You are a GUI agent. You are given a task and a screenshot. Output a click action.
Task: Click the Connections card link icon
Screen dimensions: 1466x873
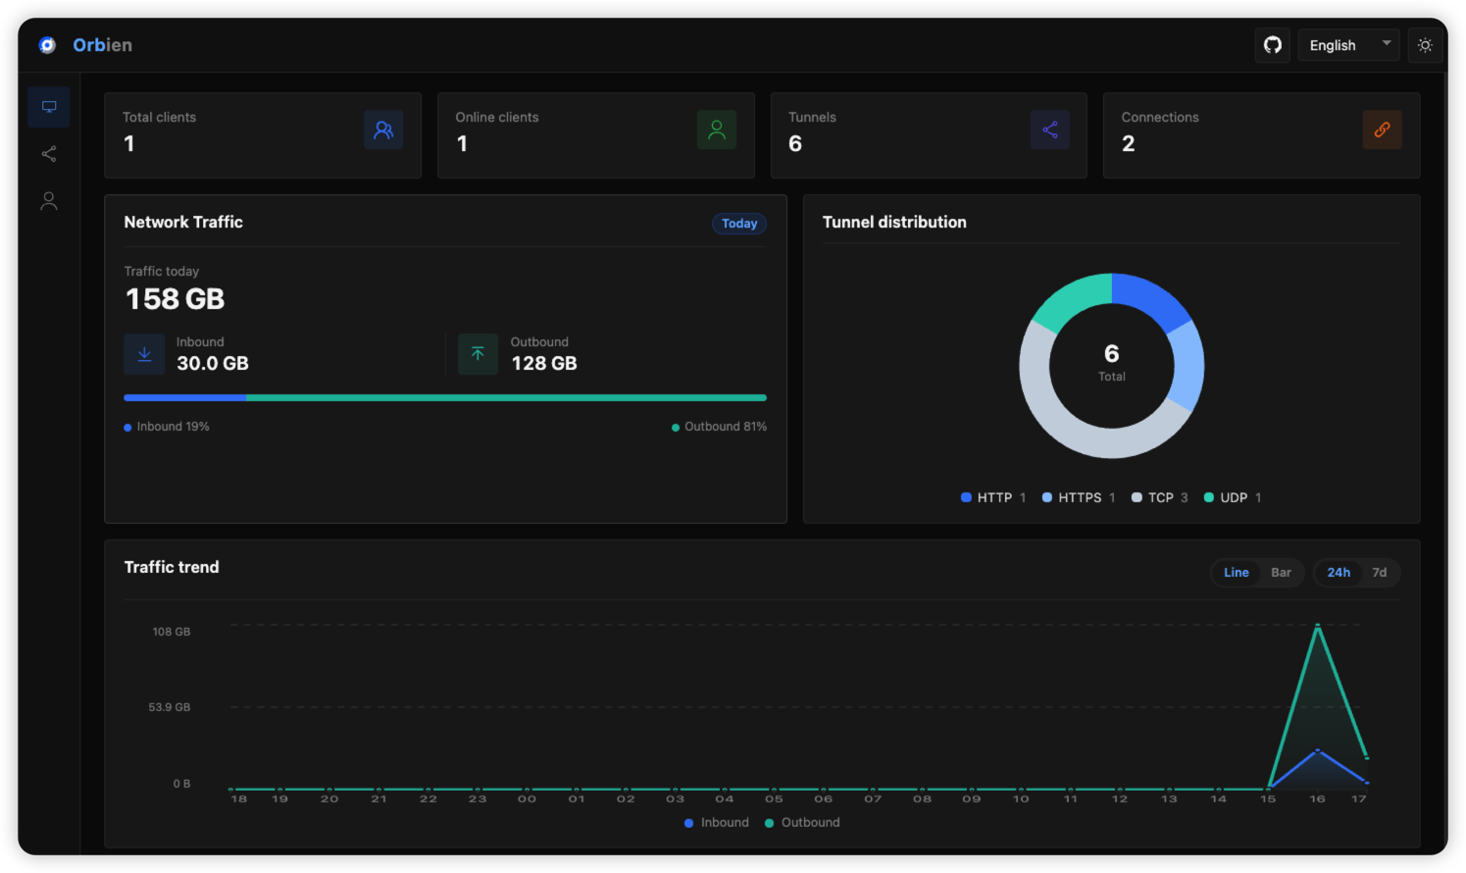pyautogui.click(x=1383, y=129)
